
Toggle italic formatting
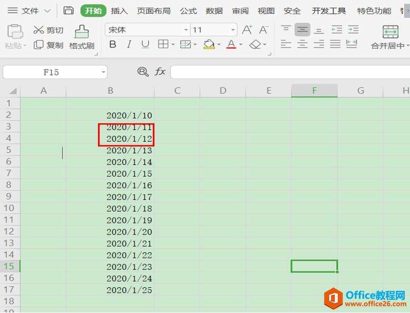(129, 44)
